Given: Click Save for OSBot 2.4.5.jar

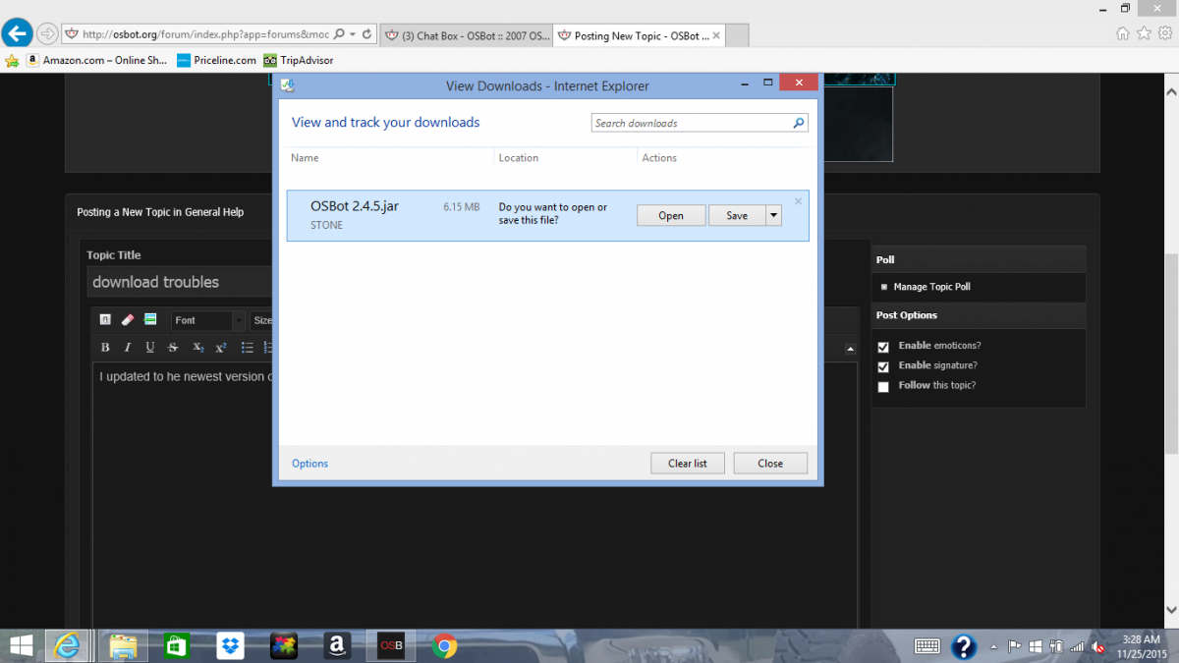Looking at the screenshot, I should coord(737,216).
